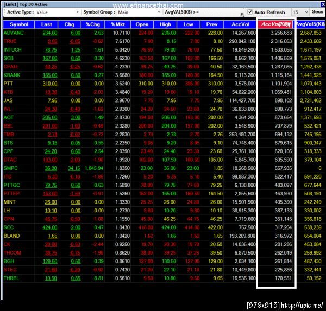This screenshot has width=326, height=311.
Task: Select the MINT symbol
Action: [10, 202]
